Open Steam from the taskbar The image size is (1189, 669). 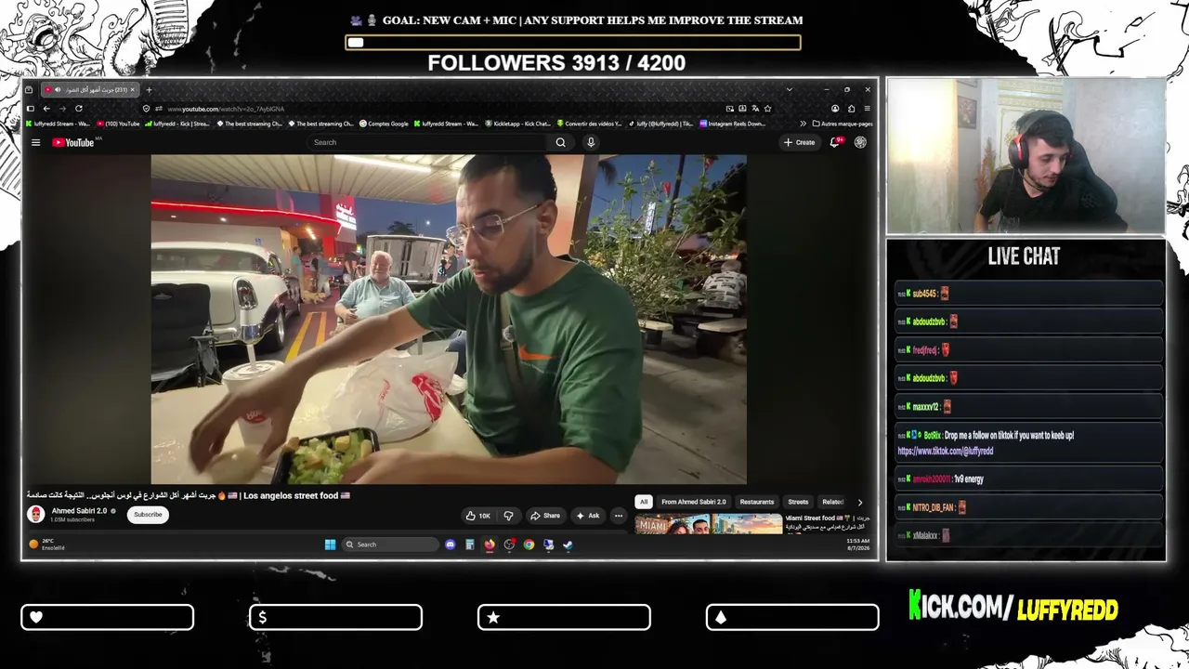[x=568, y=544]
